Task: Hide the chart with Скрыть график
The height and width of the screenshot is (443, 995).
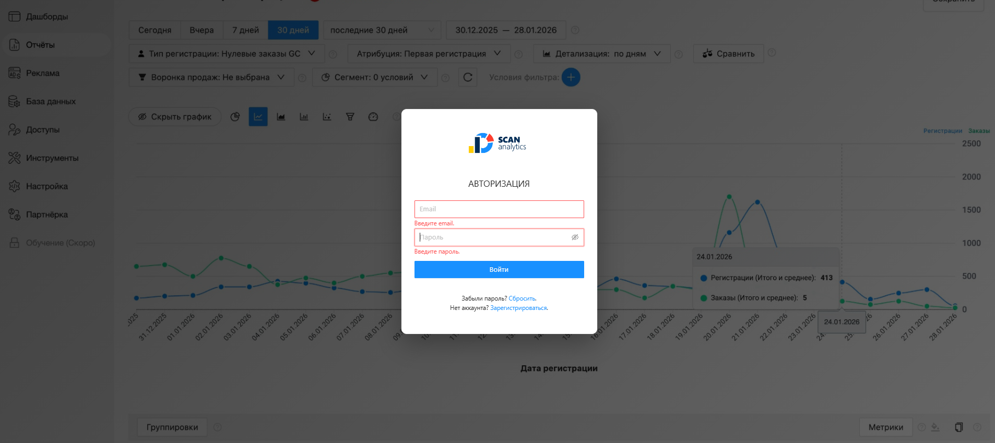Action: [175, 117]
